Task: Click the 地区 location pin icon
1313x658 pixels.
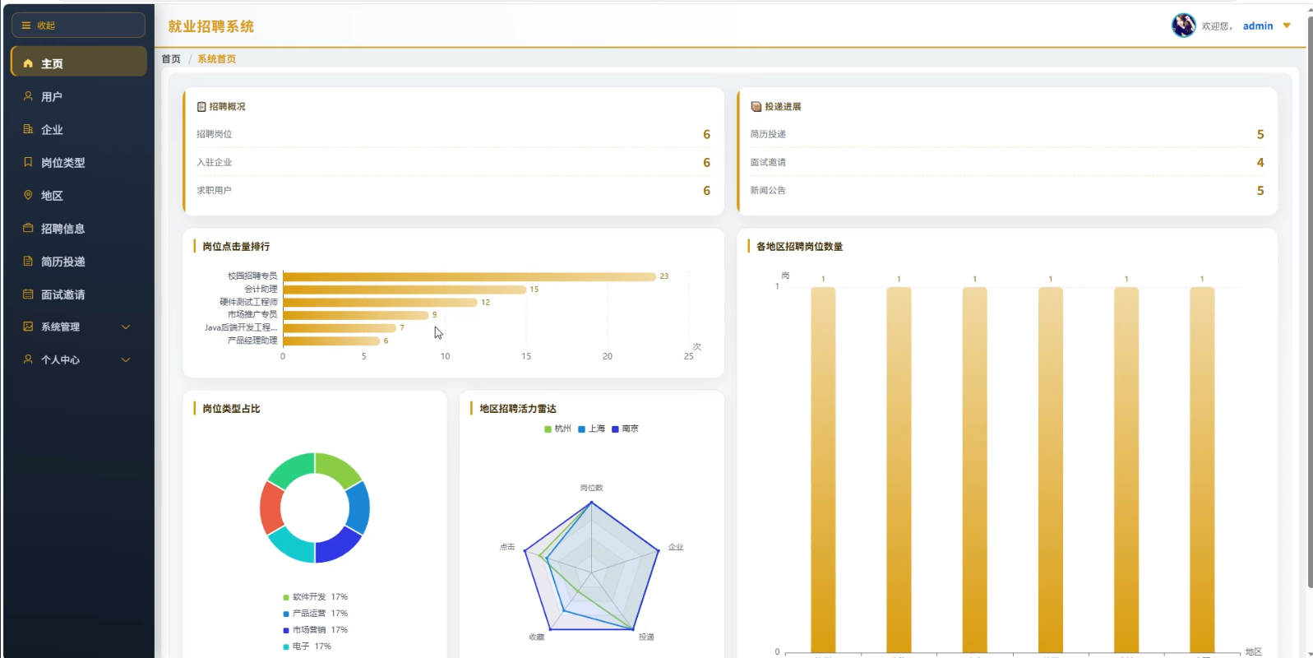Action: [x=28, y=195]
